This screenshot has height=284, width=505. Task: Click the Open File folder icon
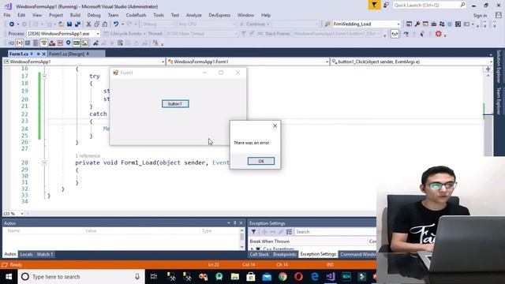click(x=61, y=24)
